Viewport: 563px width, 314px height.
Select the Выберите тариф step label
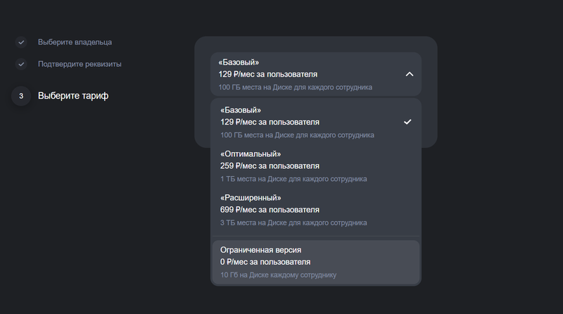73,96
